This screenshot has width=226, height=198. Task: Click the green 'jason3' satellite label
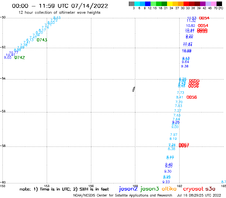[149, 189]
